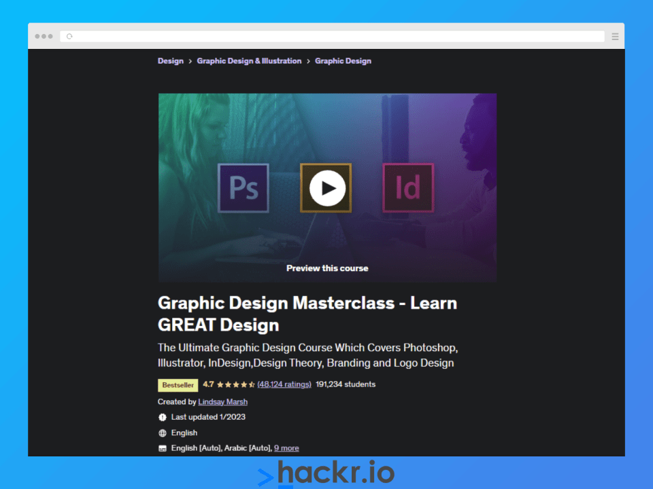
Task: Click the Bestseller badge
Action: tap(178, 384)
